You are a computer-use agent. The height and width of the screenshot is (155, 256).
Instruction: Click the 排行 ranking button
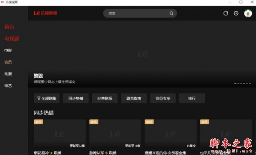point(192,98)
